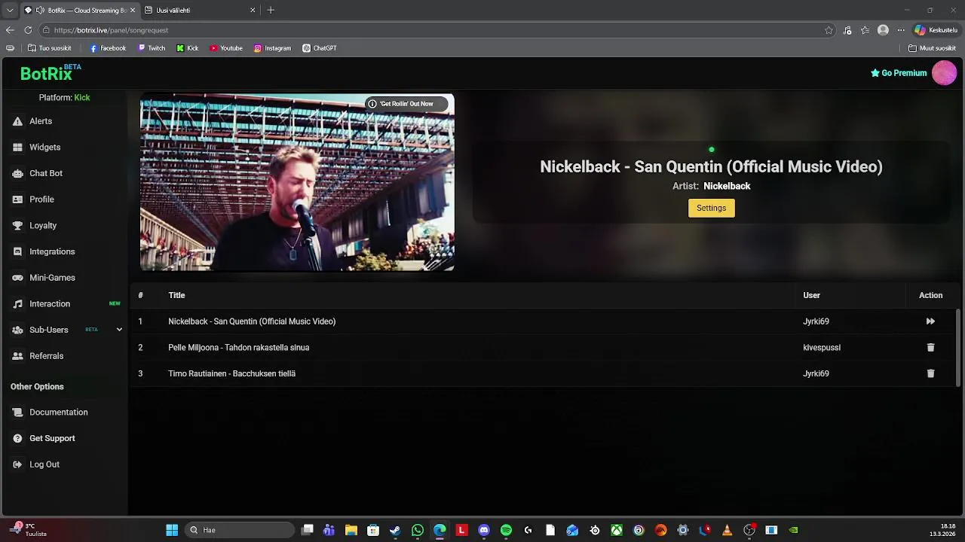Screen dimensions: 965x542
Task: Delete the Timo Rautiainen song request
Action: coord(930,373)
